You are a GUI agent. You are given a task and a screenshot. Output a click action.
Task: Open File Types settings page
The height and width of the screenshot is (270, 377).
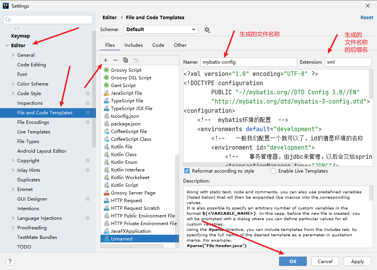pos(28,142)
